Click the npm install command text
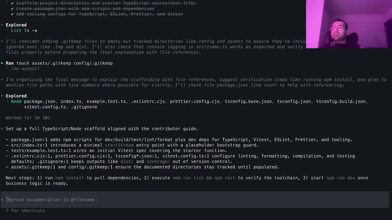Image resolution: width=392 pixels, height=220 pixels. point(70,178)
